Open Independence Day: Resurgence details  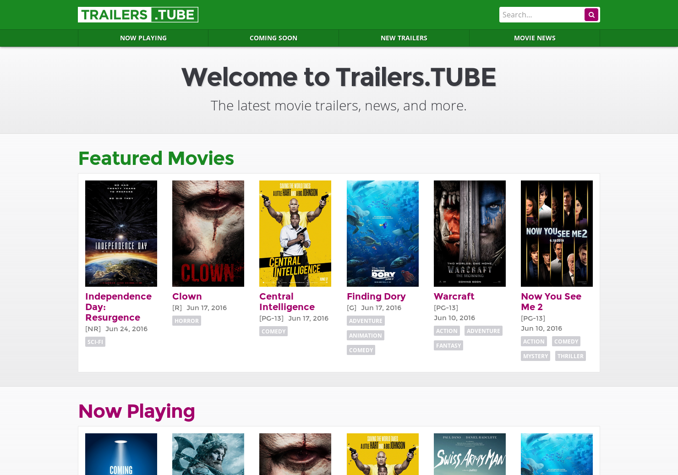(118, 306)
